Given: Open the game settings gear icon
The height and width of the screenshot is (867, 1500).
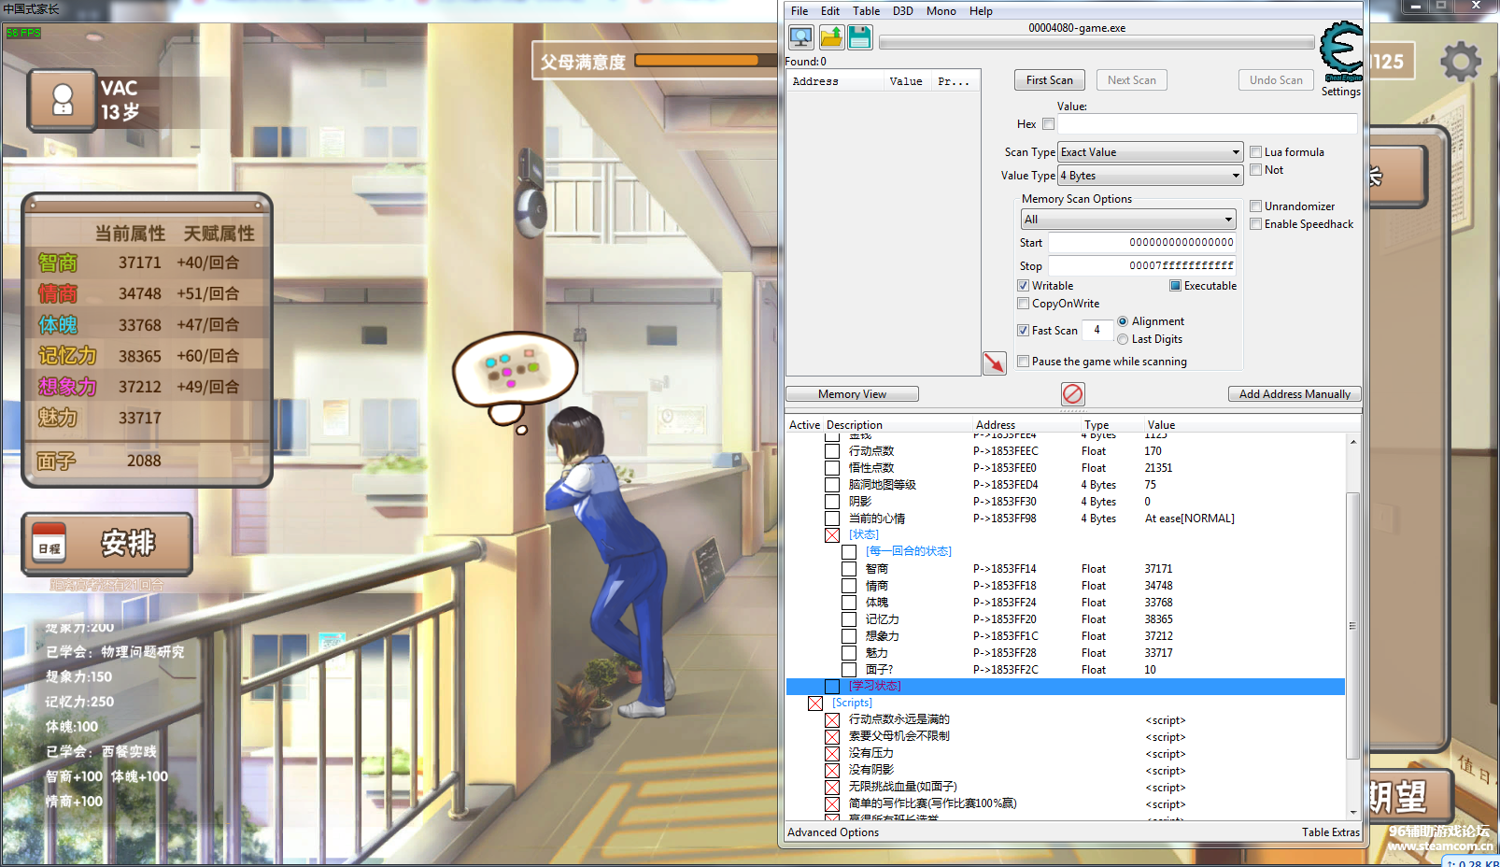Looking at the screenshot, I should (x=1460, y=63).
